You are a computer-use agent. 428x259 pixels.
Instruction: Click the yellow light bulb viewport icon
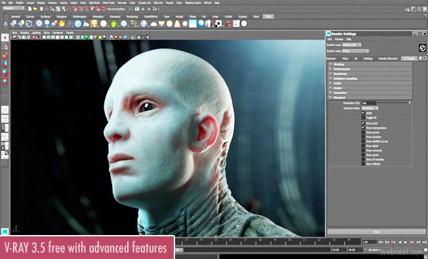coord(100,38)
